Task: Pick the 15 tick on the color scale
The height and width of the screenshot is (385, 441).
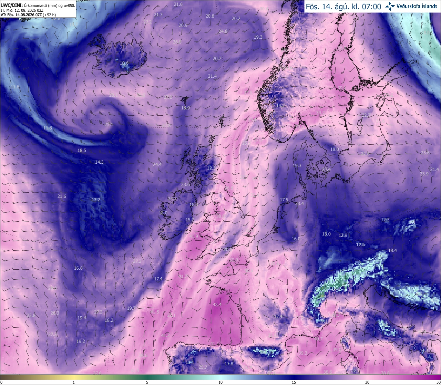Action: 294,382
